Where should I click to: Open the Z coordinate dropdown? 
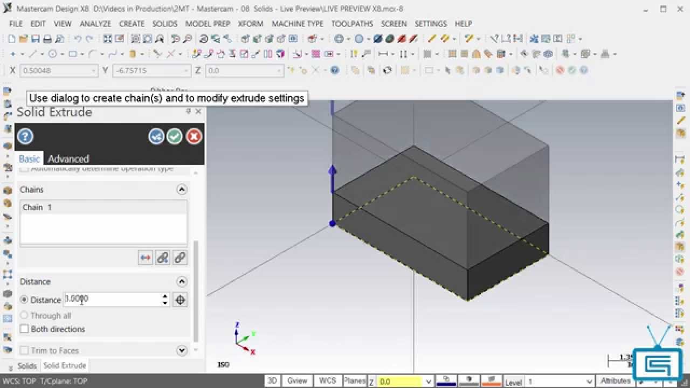pos(279,71)
